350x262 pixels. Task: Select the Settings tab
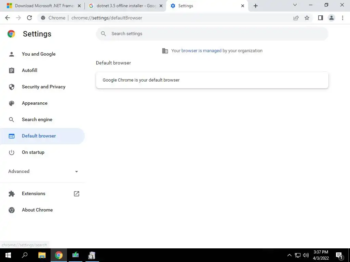[x=206, y=6]
